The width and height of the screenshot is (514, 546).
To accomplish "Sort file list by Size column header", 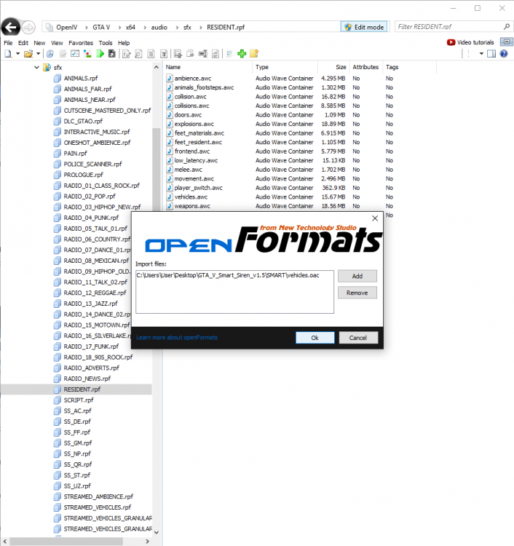I will point(333,67).
